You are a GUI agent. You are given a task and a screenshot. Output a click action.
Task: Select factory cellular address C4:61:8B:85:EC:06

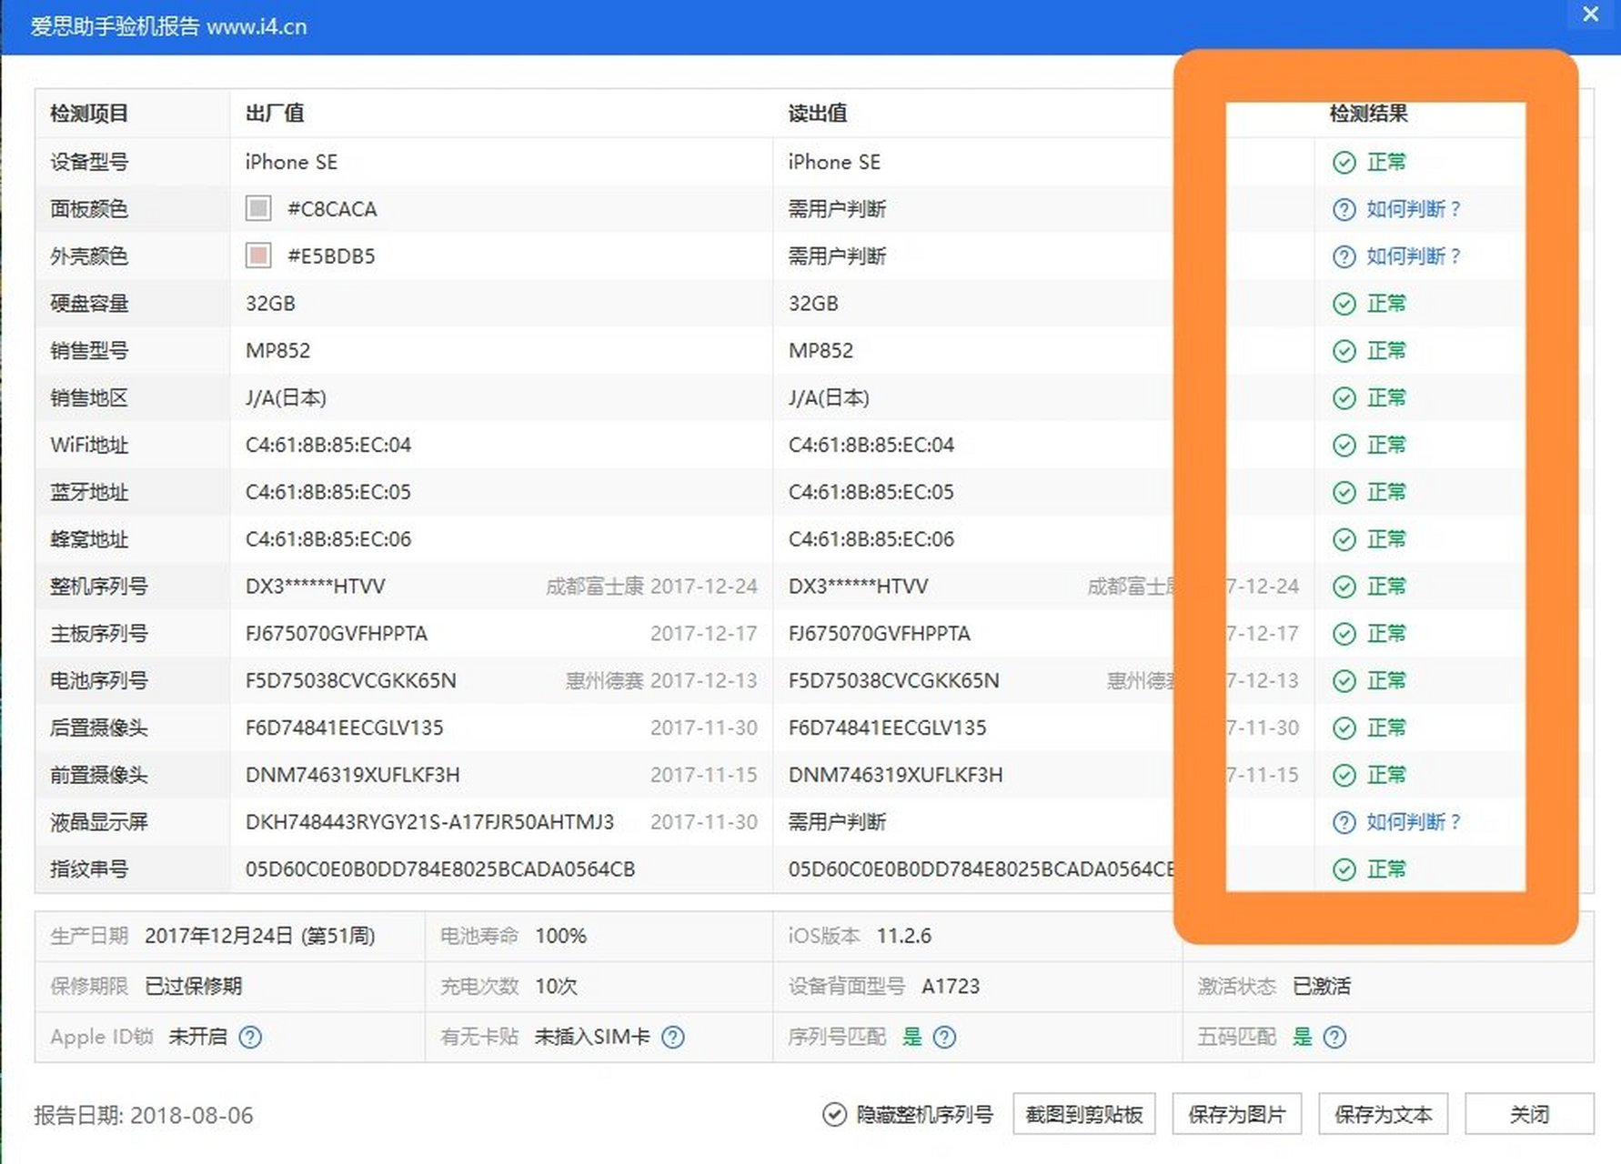point(328,540)
